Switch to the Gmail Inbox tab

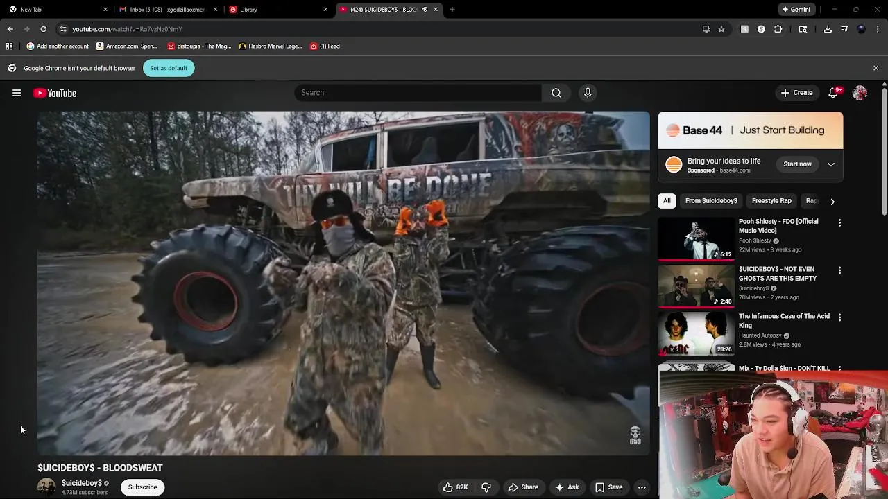166,10
